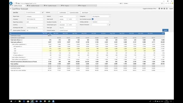
Task: Click the browser Suchen search field
Action: (142, 3)
